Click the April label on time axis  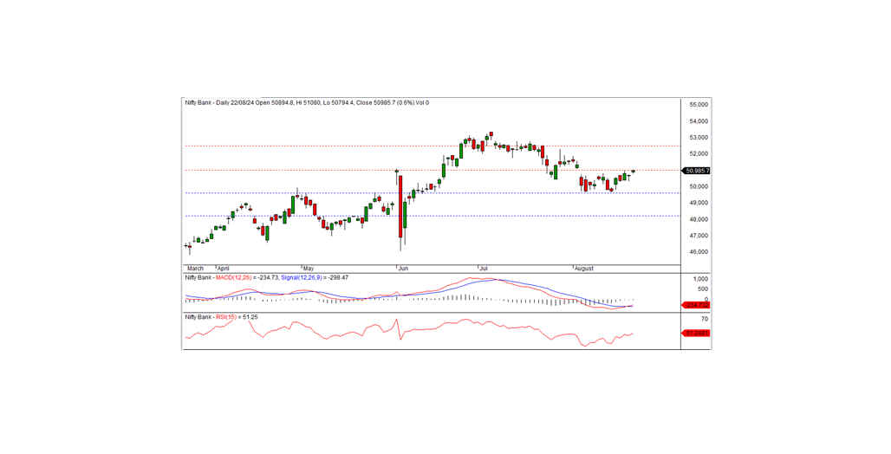tap(224, 269)
